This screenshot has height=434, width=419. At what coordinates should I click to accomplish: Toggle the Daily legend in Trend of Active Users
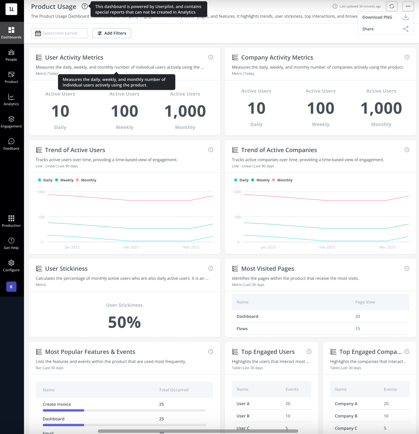coord(45,180)
